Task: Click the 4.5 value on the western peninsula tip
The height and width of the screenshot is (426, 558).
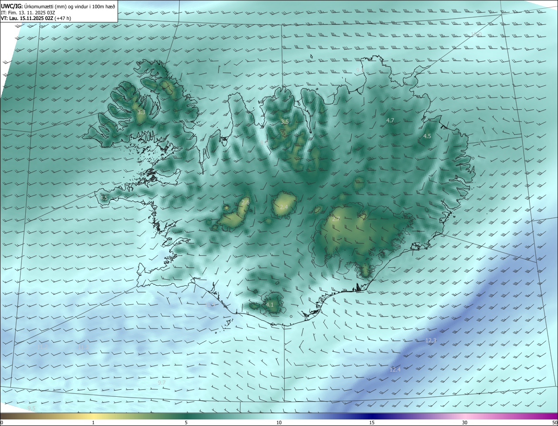Action: click(104, 198)
